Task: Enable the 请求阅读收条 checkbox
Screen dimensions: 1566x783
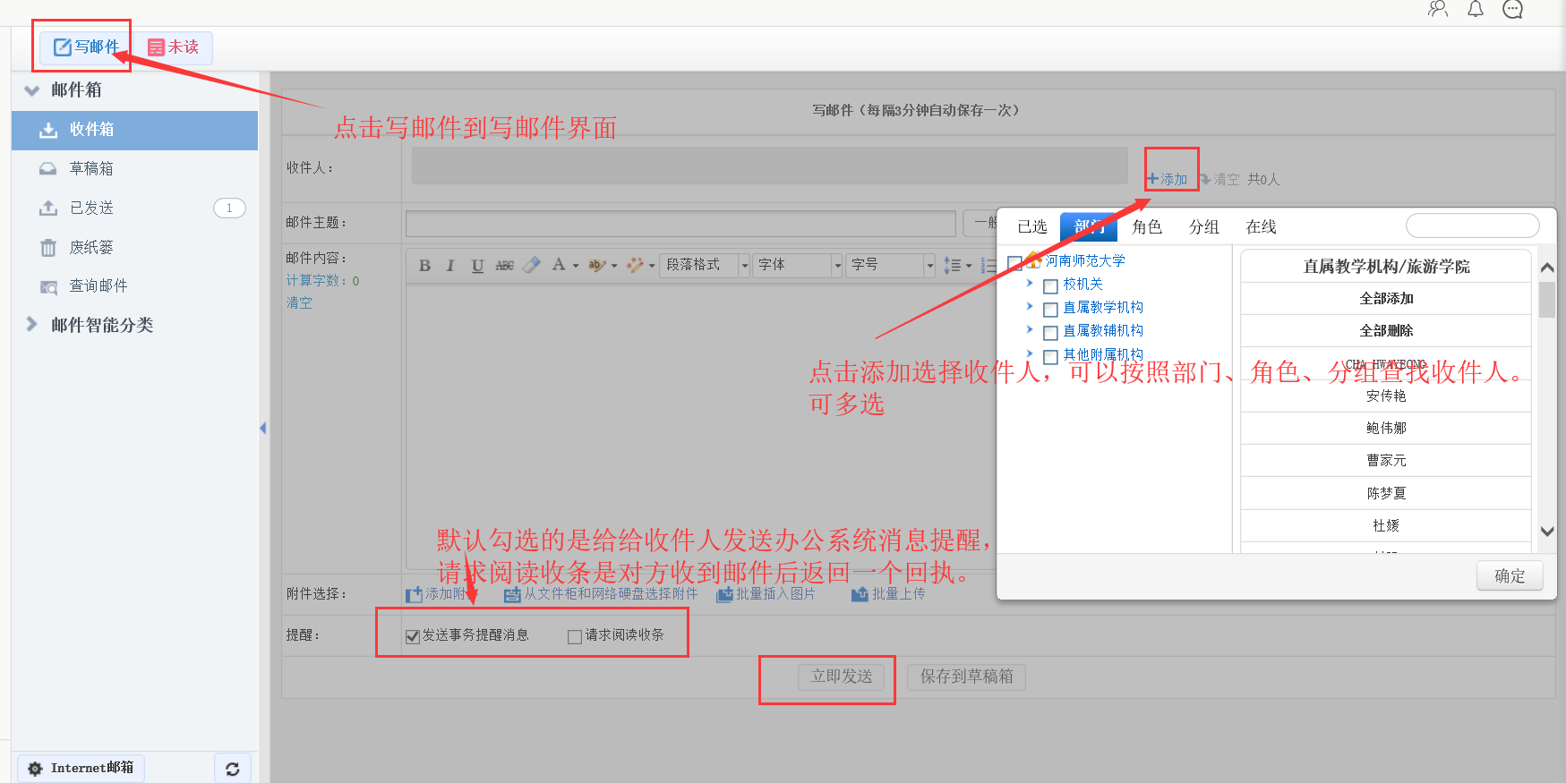Action: [x=575, y=636]
